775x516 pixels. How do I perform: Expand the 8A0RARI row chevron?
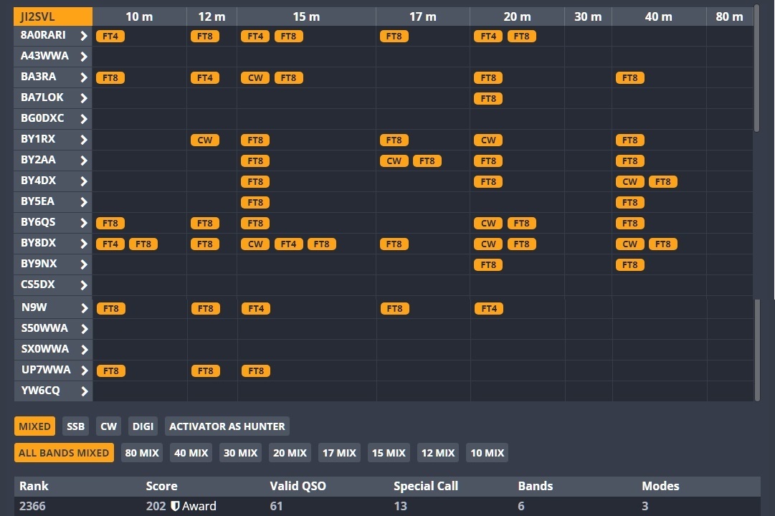(x=84, y=36)
